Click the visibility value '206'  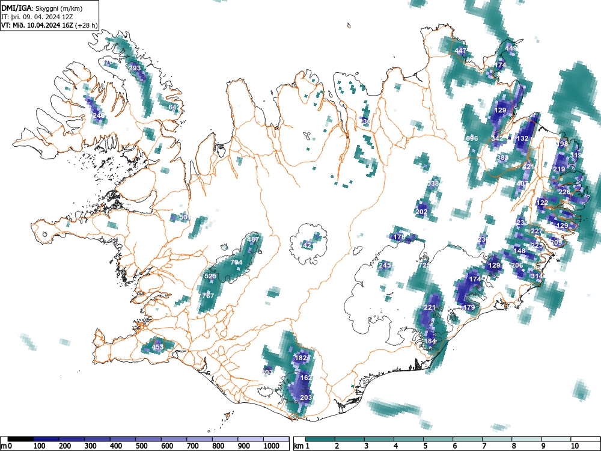(517, 265)
